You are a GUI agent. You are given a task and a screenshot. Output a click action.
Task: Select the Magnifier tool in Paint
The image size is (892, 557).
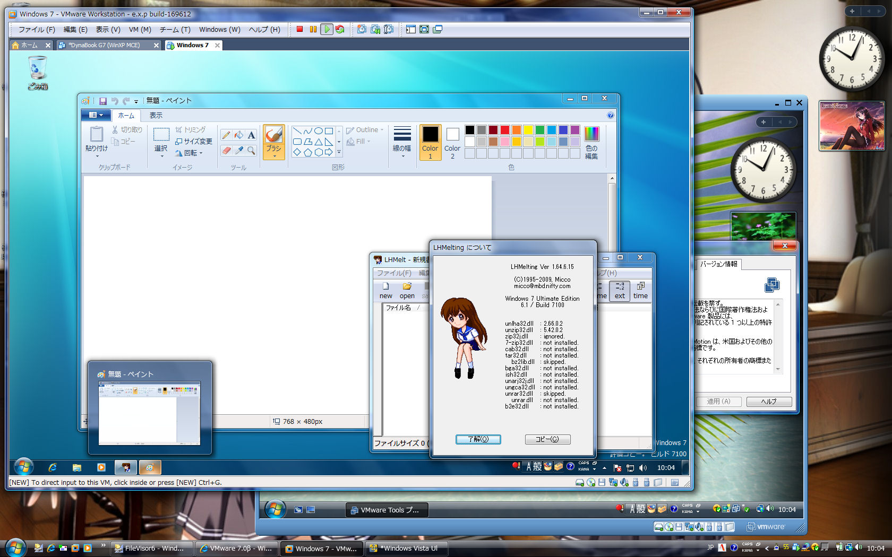point(251,151)
